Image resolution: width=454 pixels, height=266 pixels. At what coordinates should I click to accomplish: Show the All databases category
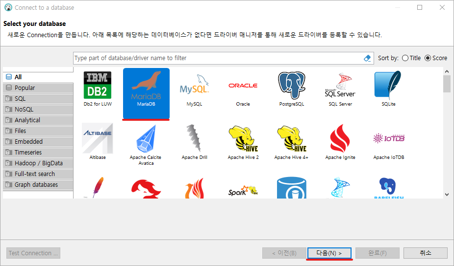38,77
